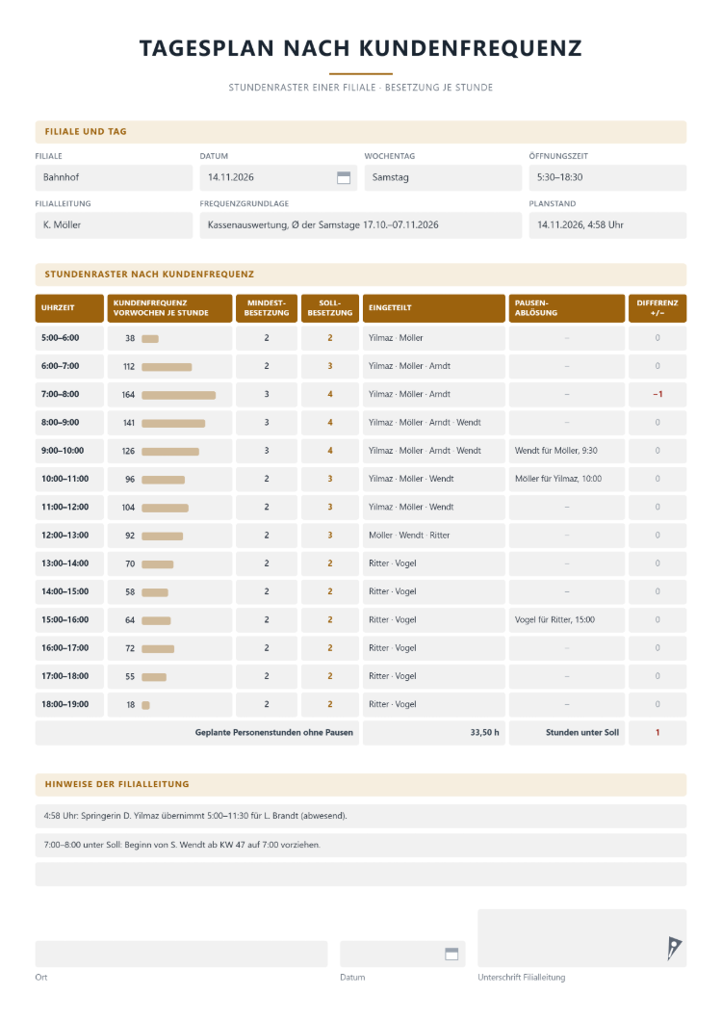This screenshot has width=722, height=1021.
Task: Click the 'Stunden unter Soll' label cell
Action: click(x=566, y=733)
